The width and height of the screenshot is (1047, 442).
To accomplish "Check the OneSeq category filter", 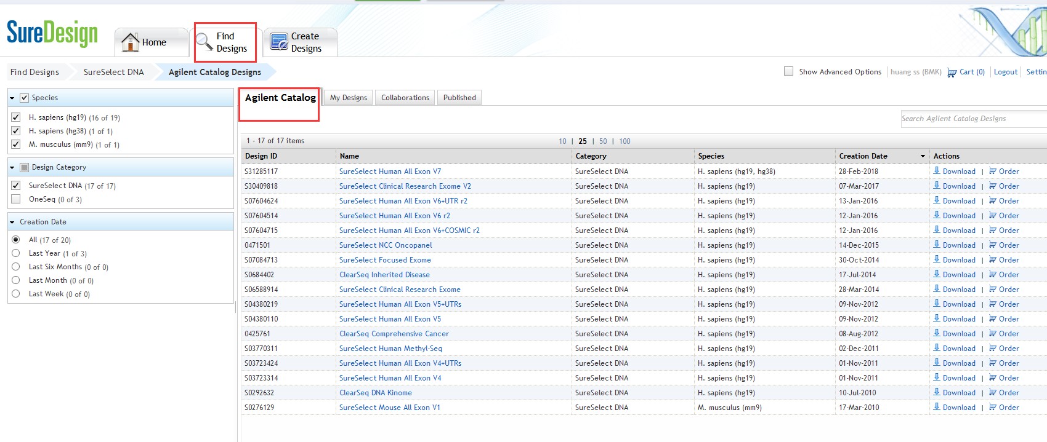I will tap(16, 199).
